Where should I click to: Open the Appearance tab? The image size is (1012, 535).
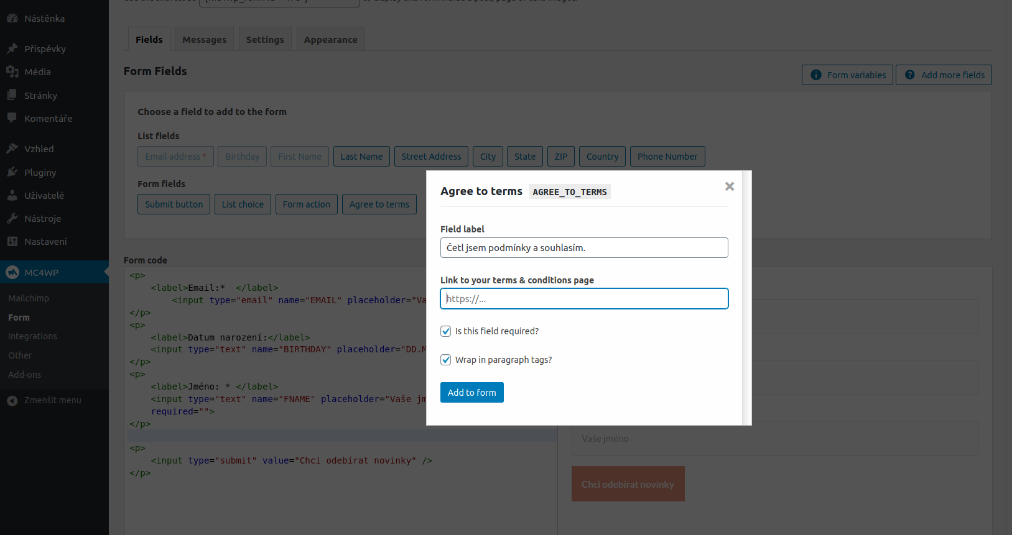pyautogui.click(x=331, y=39)
